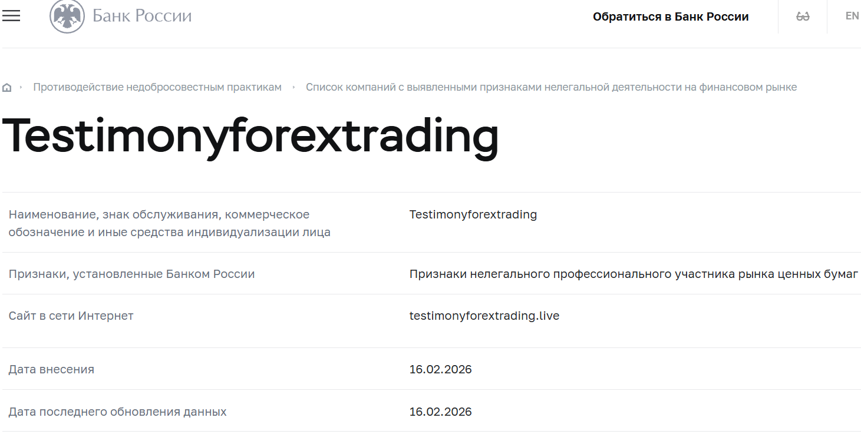Viewport: 861px width, 434px height.
Task: Open the visually impaired version via glasses icon
Action: (801, 16)
